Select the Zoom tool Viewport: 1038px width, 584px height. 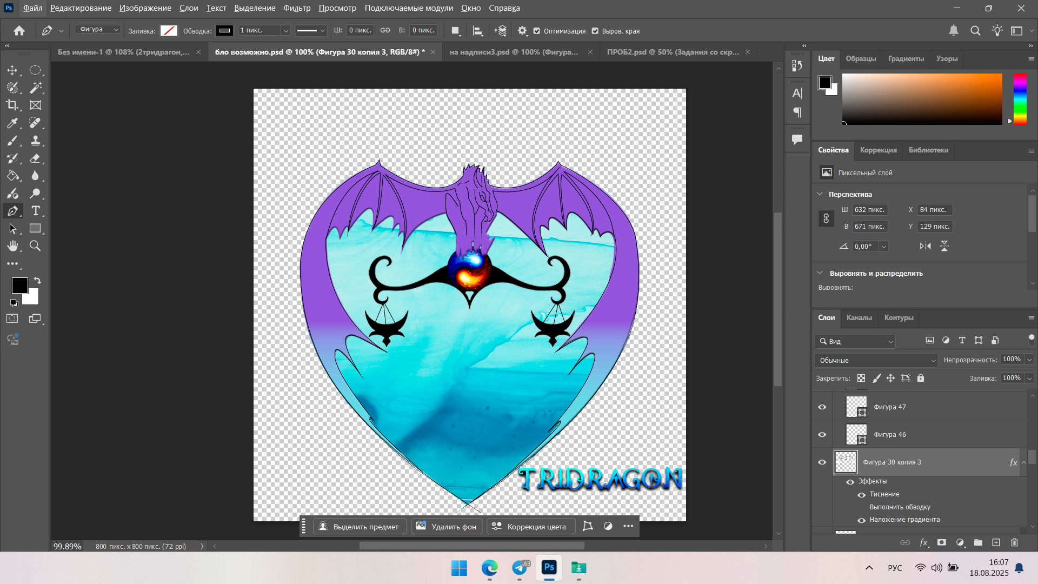(35, 246)
